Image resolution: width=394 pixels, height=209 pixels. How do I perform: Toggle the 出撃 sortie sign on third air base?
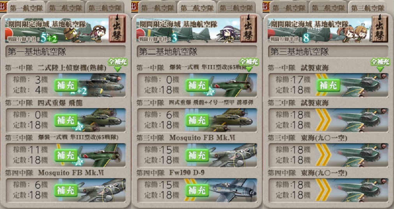pyautogui.click(x=380, y=28)
